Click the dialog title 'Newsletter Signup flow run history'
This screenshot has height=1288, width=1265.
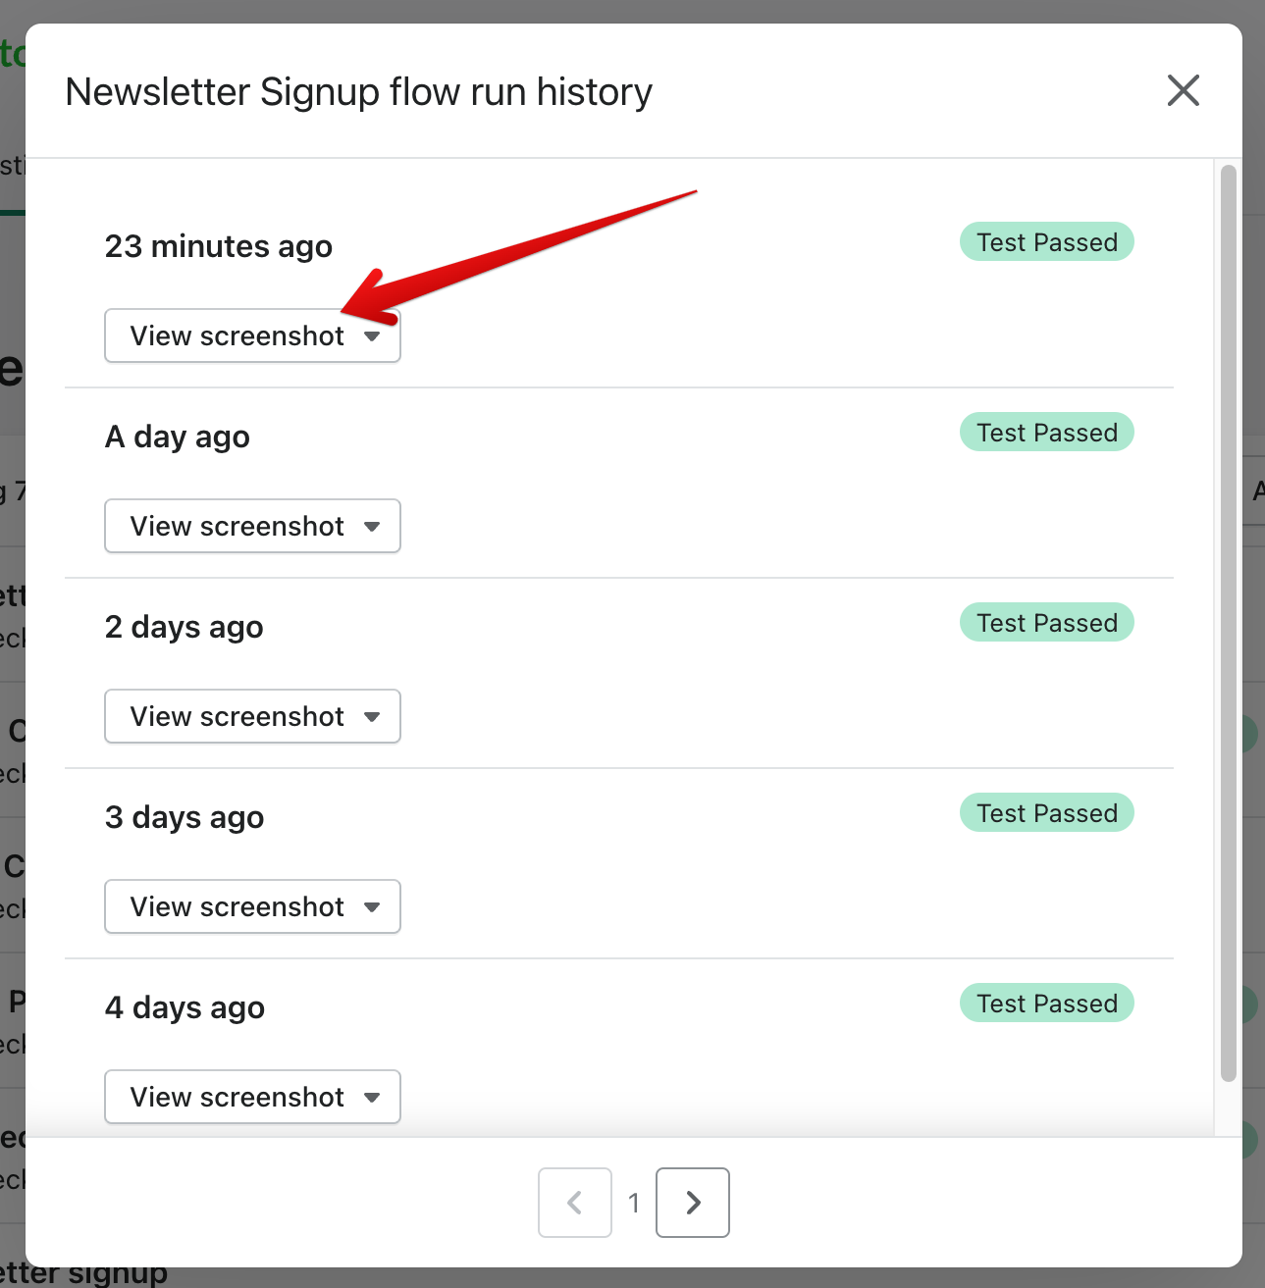(x=358, y=90)
